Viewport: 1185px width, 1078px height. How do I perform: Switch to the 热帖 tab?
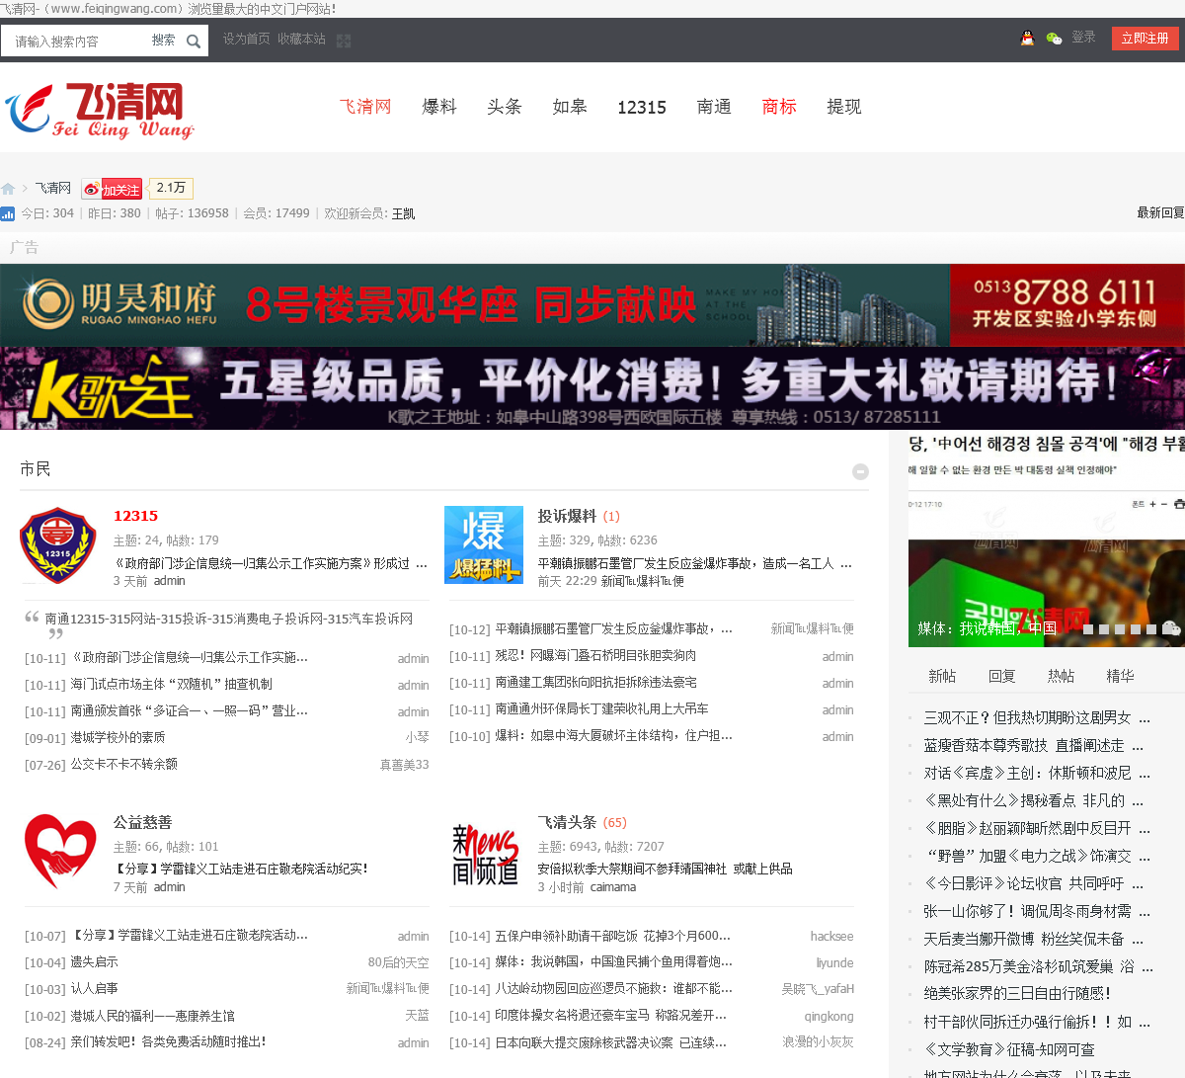(x=1062, y=676)
